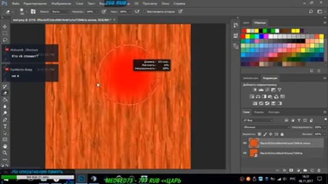328x184 pixels.
Task: Delete layer with the Layers panel trash icon
Action: click(x=319, y=170)
